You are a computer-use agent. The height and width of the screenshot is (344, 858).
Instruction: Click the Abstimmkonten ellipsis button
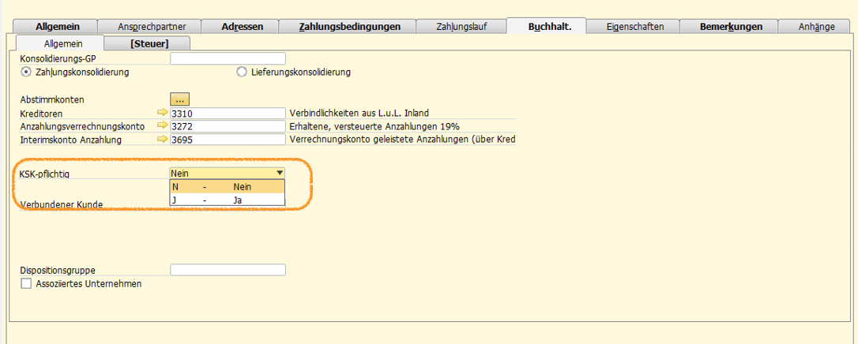tap(180, 99)
